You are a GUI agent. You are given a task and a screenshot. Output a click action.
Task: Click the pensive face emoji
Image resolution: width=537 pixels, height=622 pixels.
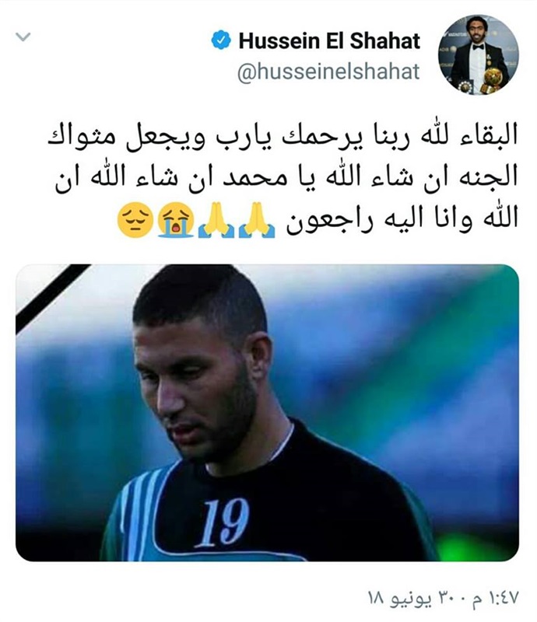click(x=135, y=219)
